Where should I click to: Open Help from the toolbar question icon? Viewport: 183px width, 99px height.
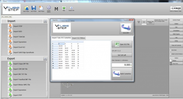tap(64, 8)
